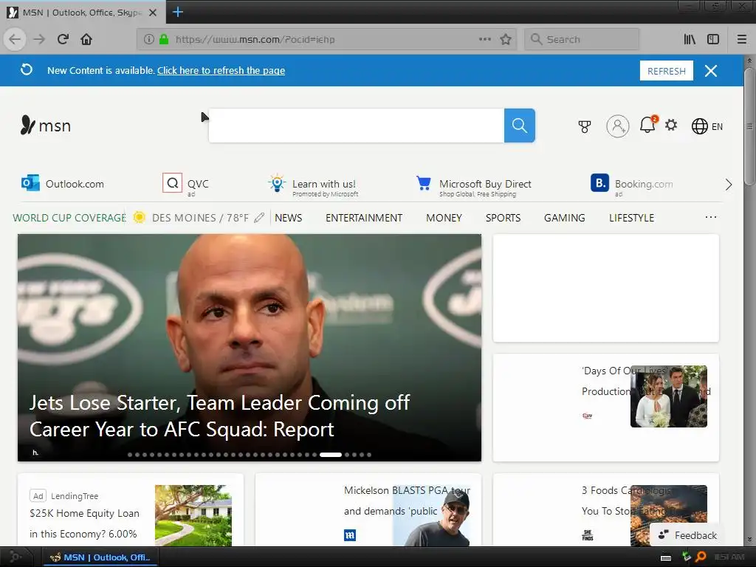This screenshot has width=756, height=567.
Task: Open MSN settings gear
Action: pos(670,126)
